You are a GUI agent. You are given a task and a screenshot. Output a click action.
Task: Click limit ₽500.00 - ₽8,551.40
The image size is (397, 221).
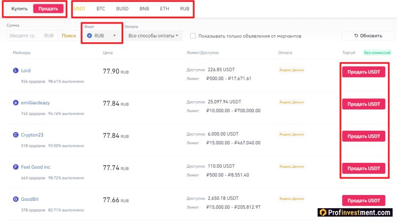[x=228, y=175]
